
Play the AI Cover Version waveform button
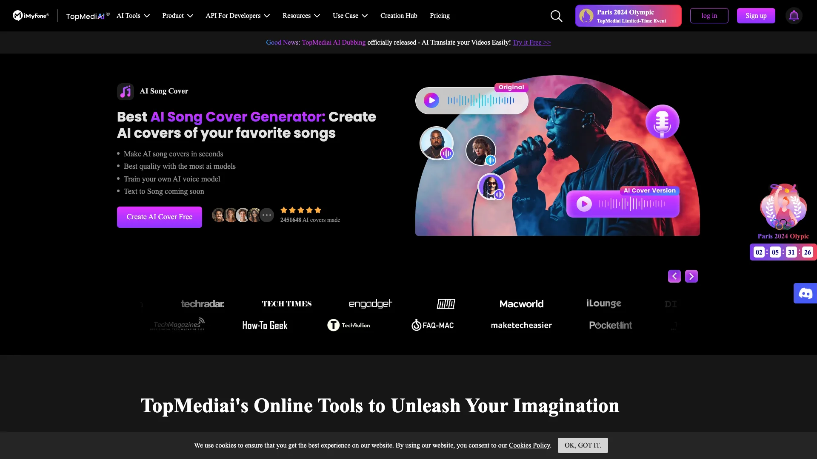click(x=584, y=204)
